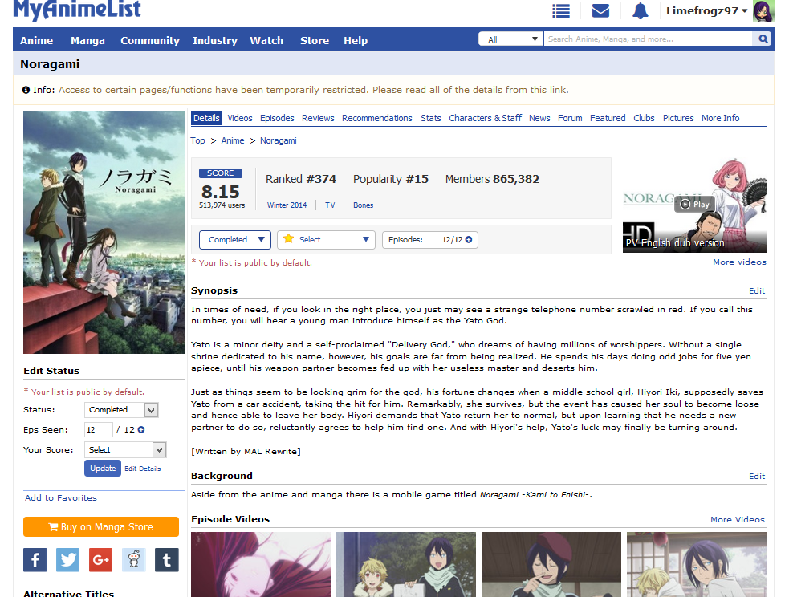Open the Store navigation menu
This screenshot has width=789, height=597.
coord(315,40)
